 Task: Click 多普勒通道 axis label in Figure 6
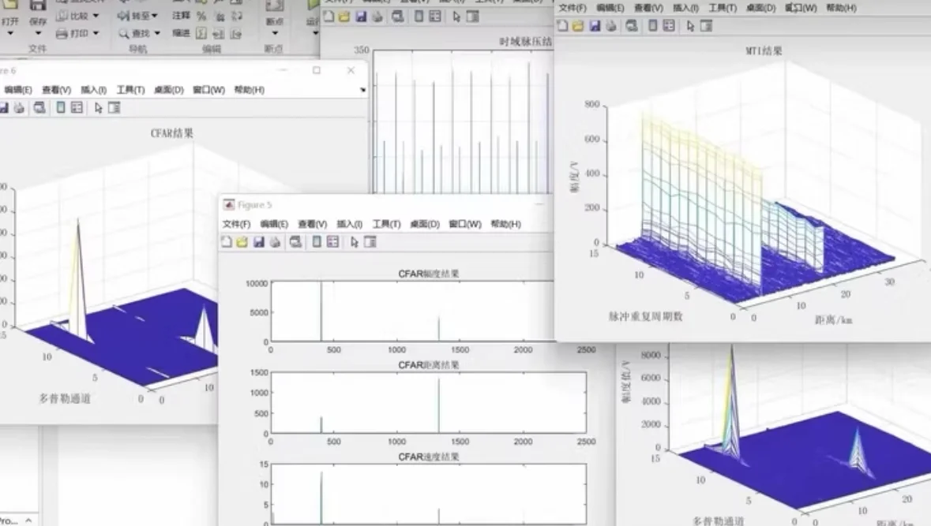(65, 398)
